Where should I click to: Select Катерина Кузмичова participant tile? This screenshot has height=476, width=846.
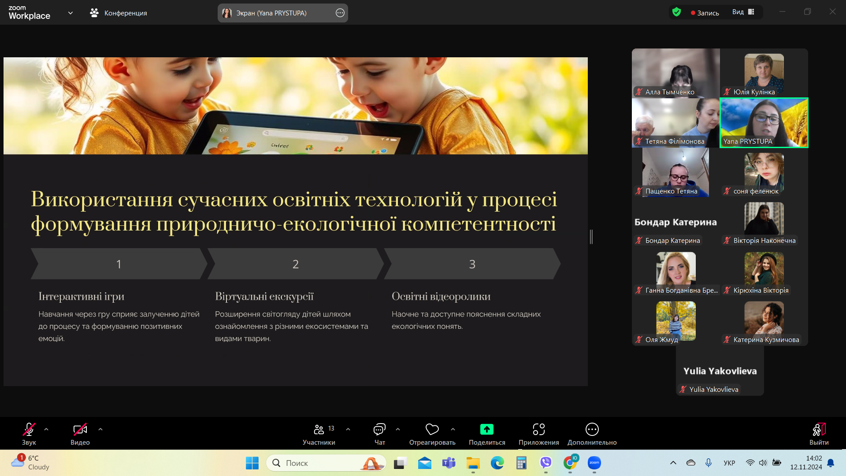click(764, 321)
